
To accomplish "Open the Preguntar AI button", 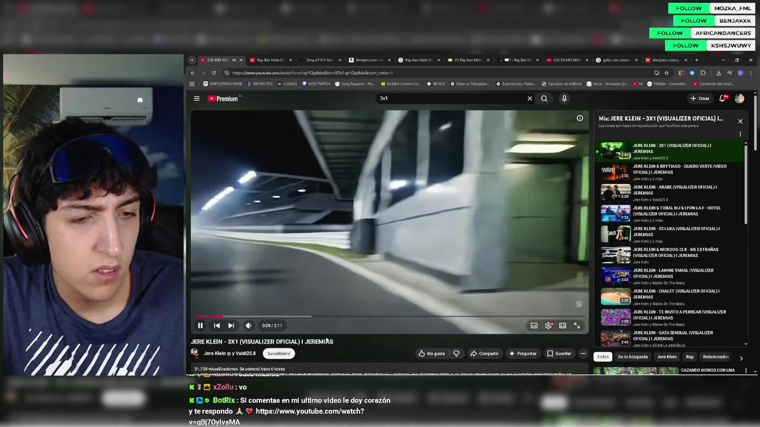I will (x=523, y=353).
